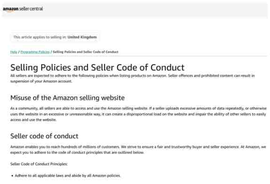Open the Help breadcrumb link
The height and width of the screenshot is (184, 270).
click(x=14, y=52)
